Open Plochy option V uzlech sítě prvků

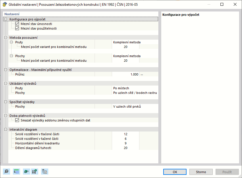tap(135, 107)
